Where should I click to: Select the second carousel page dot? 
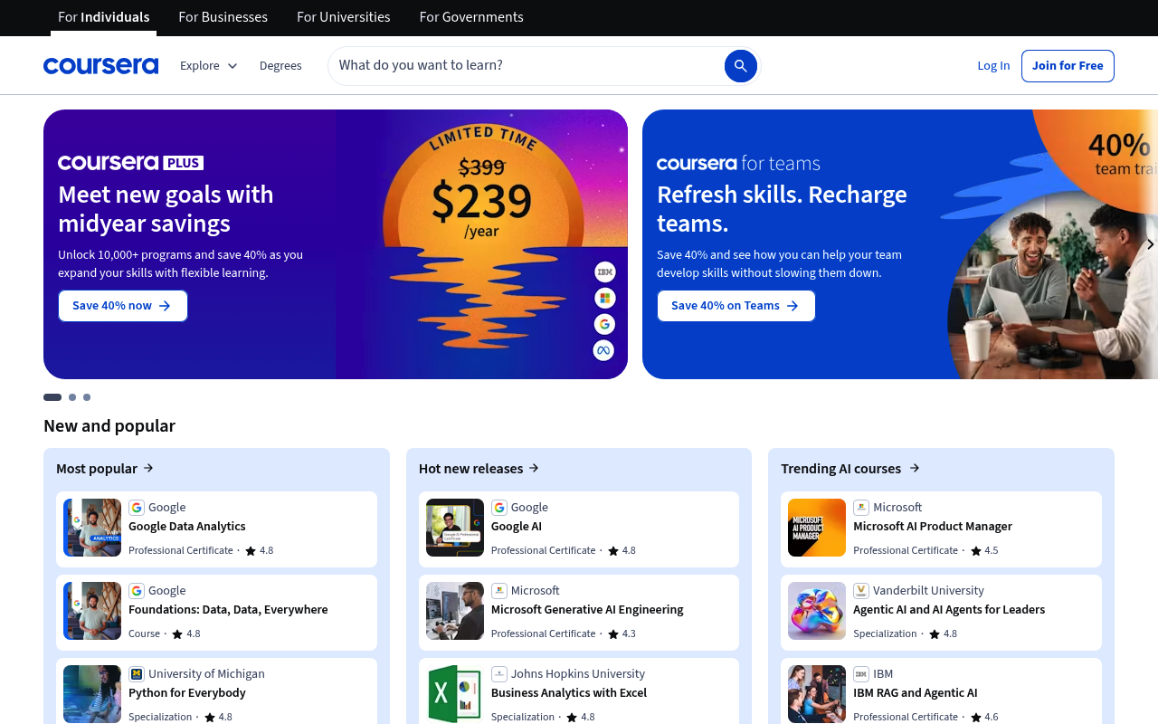(72, 397)
